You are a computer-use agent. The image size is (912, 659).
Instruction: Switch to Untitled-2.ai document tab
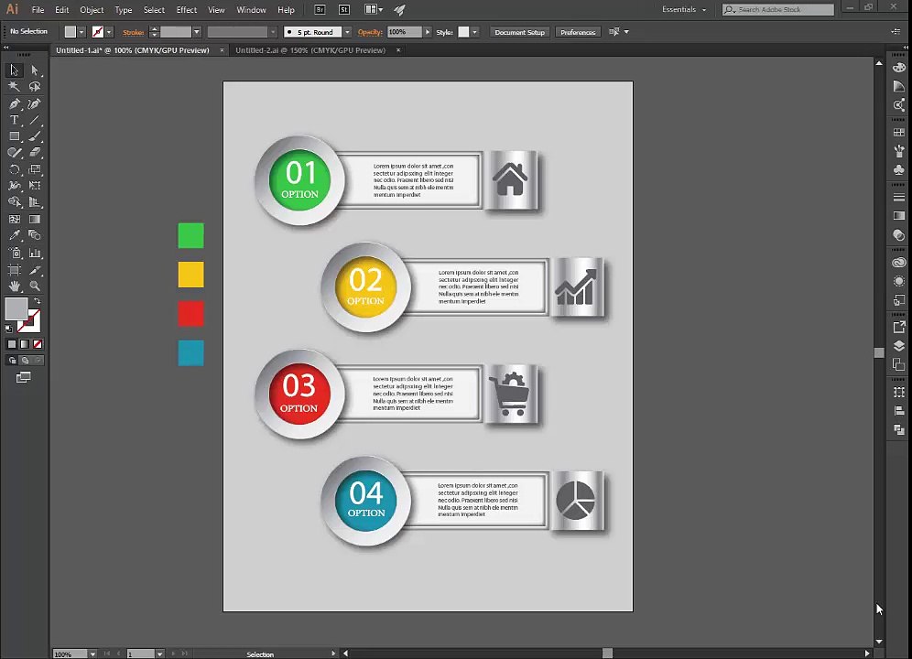310,50
